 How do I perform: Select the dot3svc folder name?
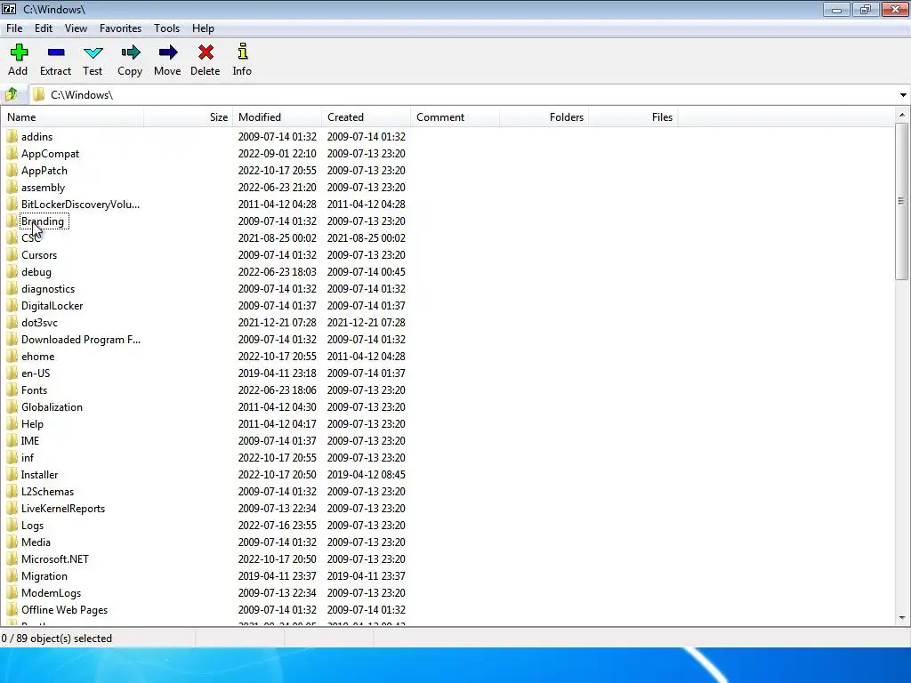pos(39,322)
